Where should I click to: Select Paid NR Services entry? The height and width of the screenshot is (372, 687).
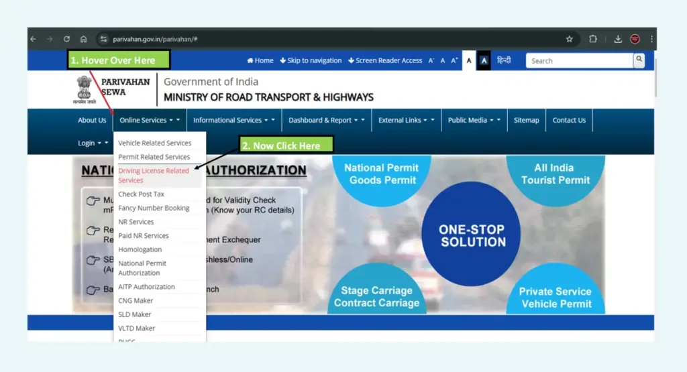144,235
